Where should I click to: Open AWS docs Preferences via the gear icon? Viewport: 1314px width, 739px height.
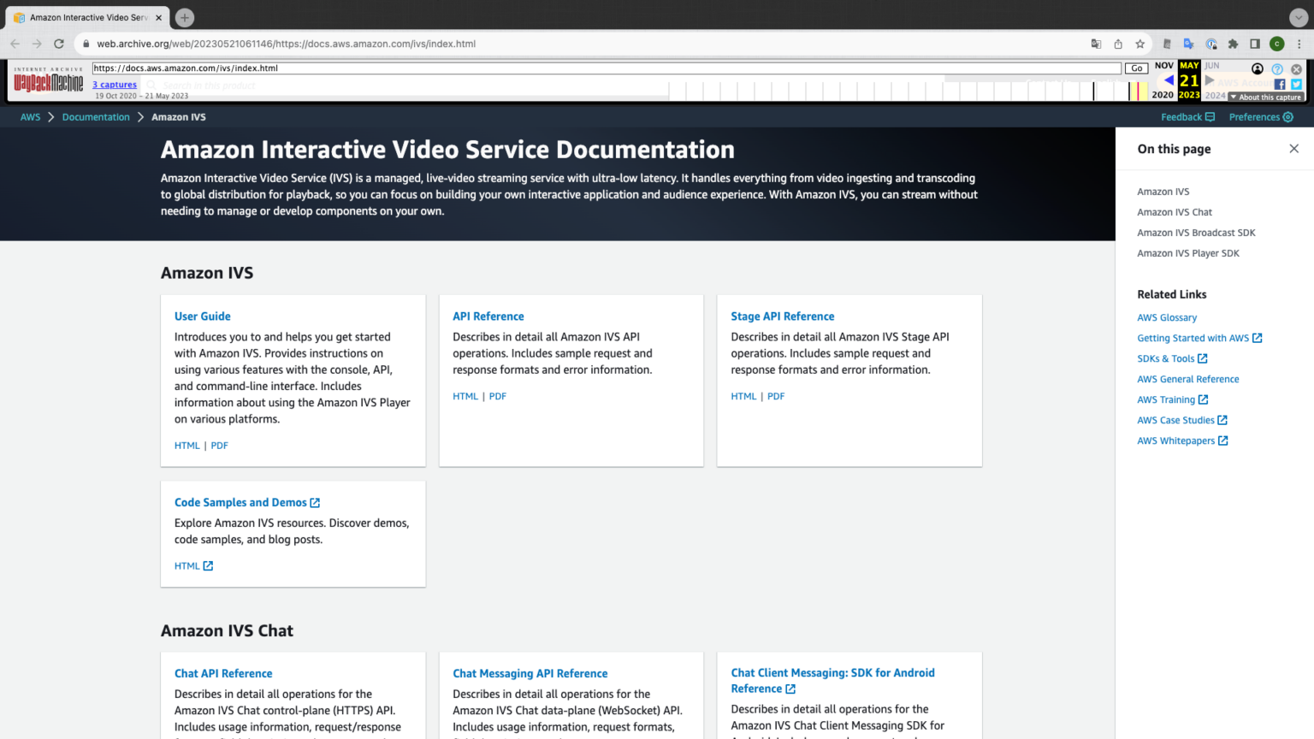tap(1288, 116)
